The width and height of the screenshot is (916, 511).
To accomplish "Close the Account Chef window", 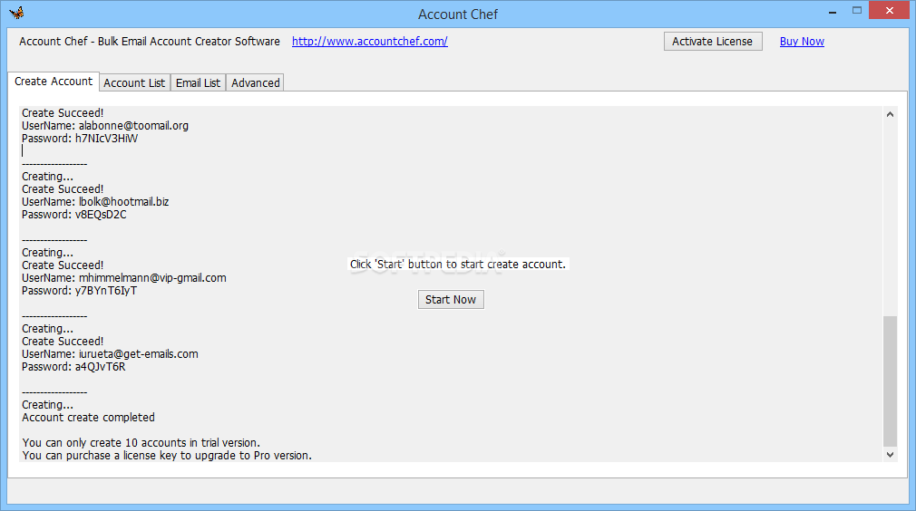I will pyautogui.click(x=890, y=11).
